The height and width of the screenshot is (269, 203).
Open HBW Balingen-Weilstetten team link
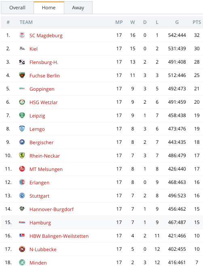click(x=59, y=236)
